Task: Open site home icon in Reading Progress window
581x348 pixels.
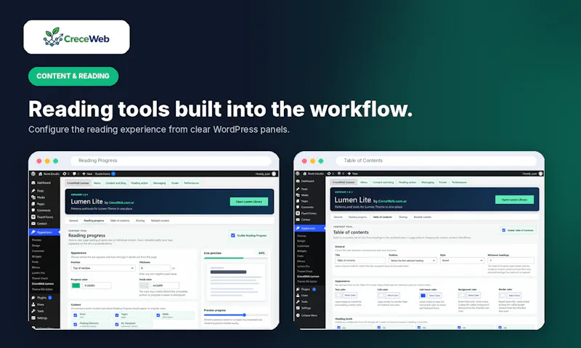Action: (40, 174)
